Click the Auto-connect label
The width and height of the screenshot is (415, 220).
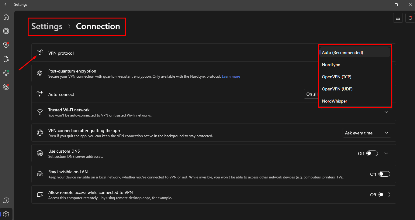click(61, 94)
